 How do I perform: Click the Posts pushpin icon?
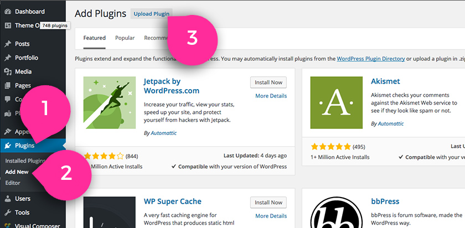click(8, 44)
